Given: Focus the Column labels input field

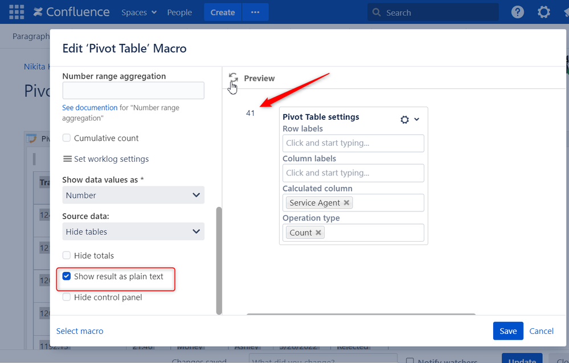Looking at the screenshot, I should coord(353,173).
